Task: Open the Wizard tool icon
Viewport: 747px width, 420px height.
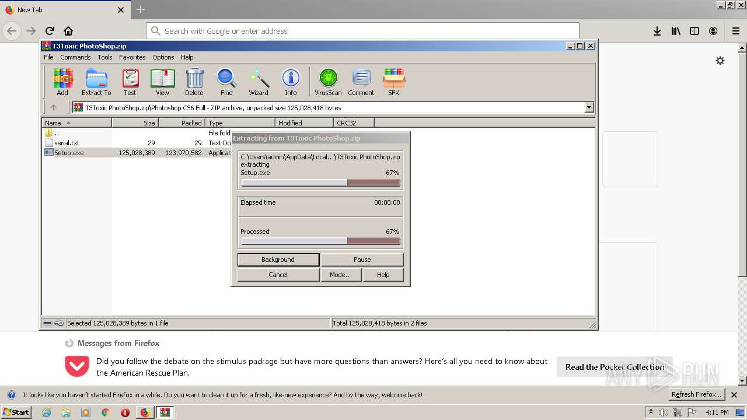Action: pos(259,82)
